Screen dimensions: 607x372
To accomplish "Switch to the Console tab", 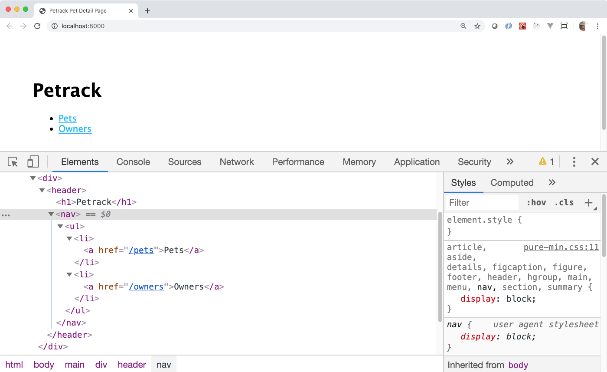I will click(133, 162).
